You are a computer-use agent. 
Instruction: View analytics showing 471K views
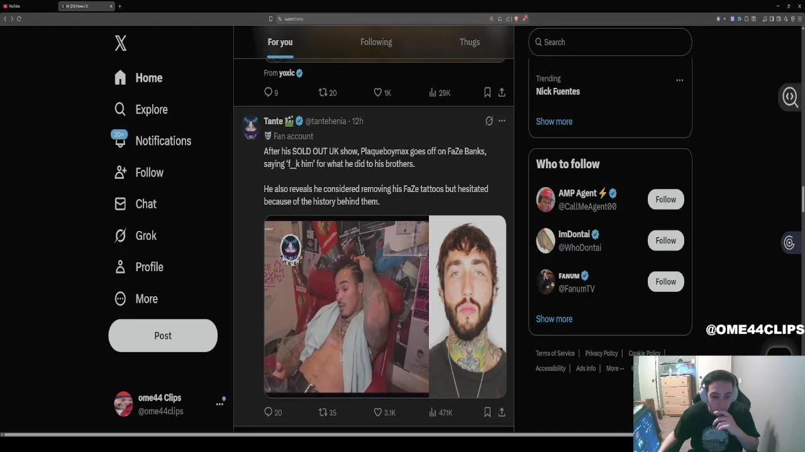[440, 412]
